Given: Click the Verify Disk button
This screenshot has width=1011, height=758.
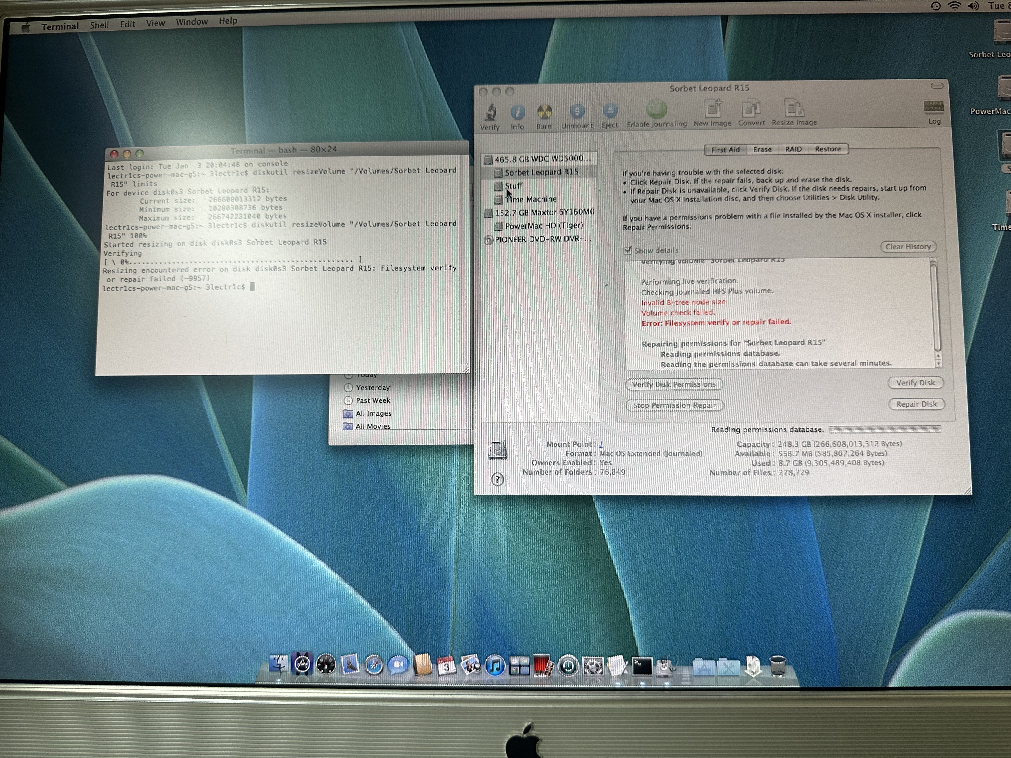Looking at the screenshot, I should (x=915, y=383).
